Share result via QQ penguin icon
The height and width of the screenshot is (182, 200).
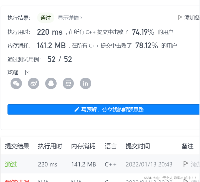[x=51, y=84]
